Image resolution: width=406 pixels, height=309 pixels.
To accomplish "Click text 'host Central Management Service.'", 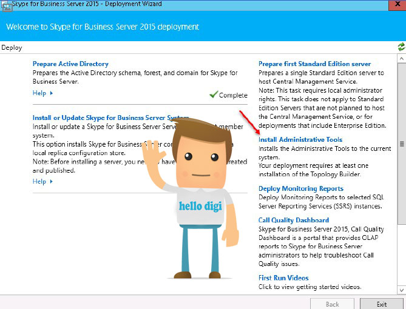I will tap(308, 81).
